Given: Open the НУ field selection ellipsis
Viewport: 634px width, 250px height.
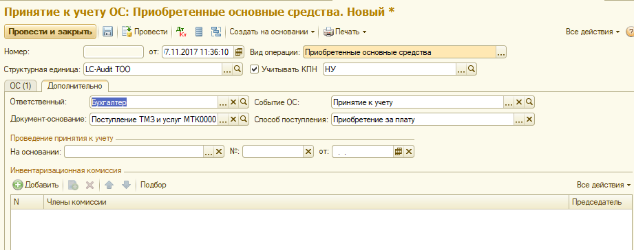Looking at the screenshot, I should point(461,69).
